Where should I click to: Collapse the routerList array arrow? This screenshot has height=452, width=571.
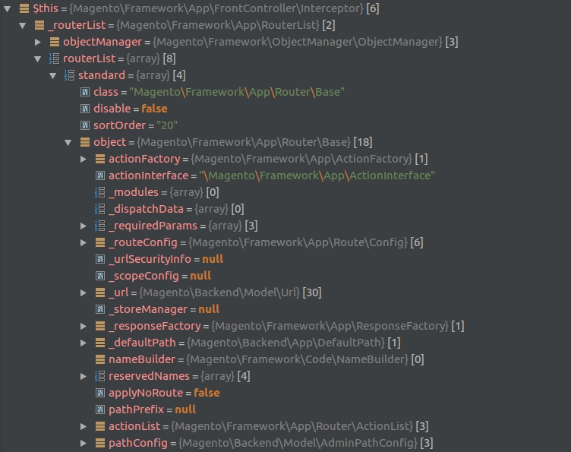point(38,59)
